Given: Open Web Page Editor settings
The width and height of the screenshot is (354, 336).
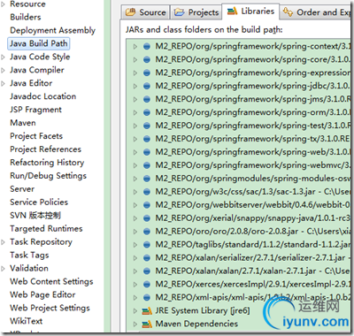Looking at the screenshot, I should [42, 294].
